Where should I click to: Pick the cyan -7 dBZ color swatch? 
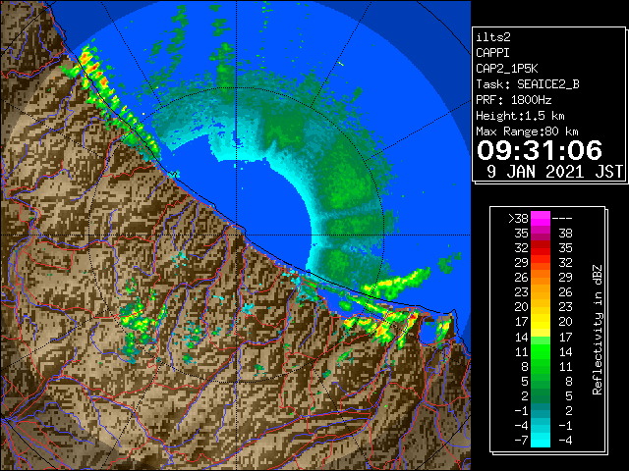pyautogui.click(x=541, y=441)
